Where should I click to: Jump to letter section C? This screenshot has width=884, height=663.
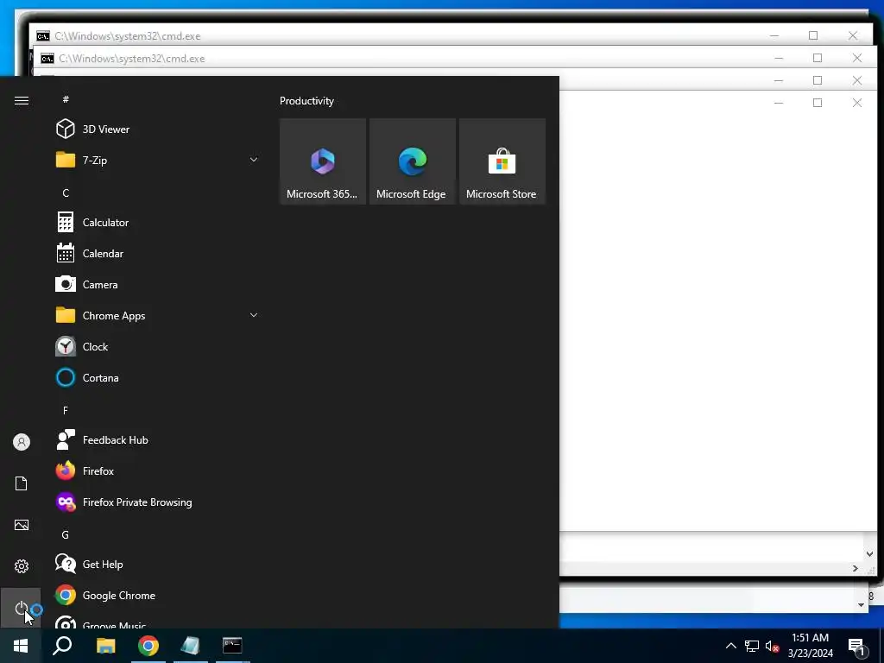66,193
